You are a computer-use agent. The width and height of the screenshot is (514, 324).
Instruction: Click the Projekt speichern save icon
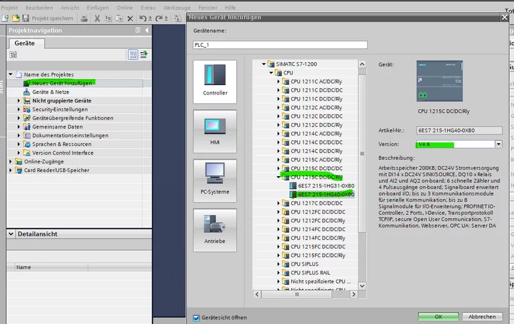(25, 18)
